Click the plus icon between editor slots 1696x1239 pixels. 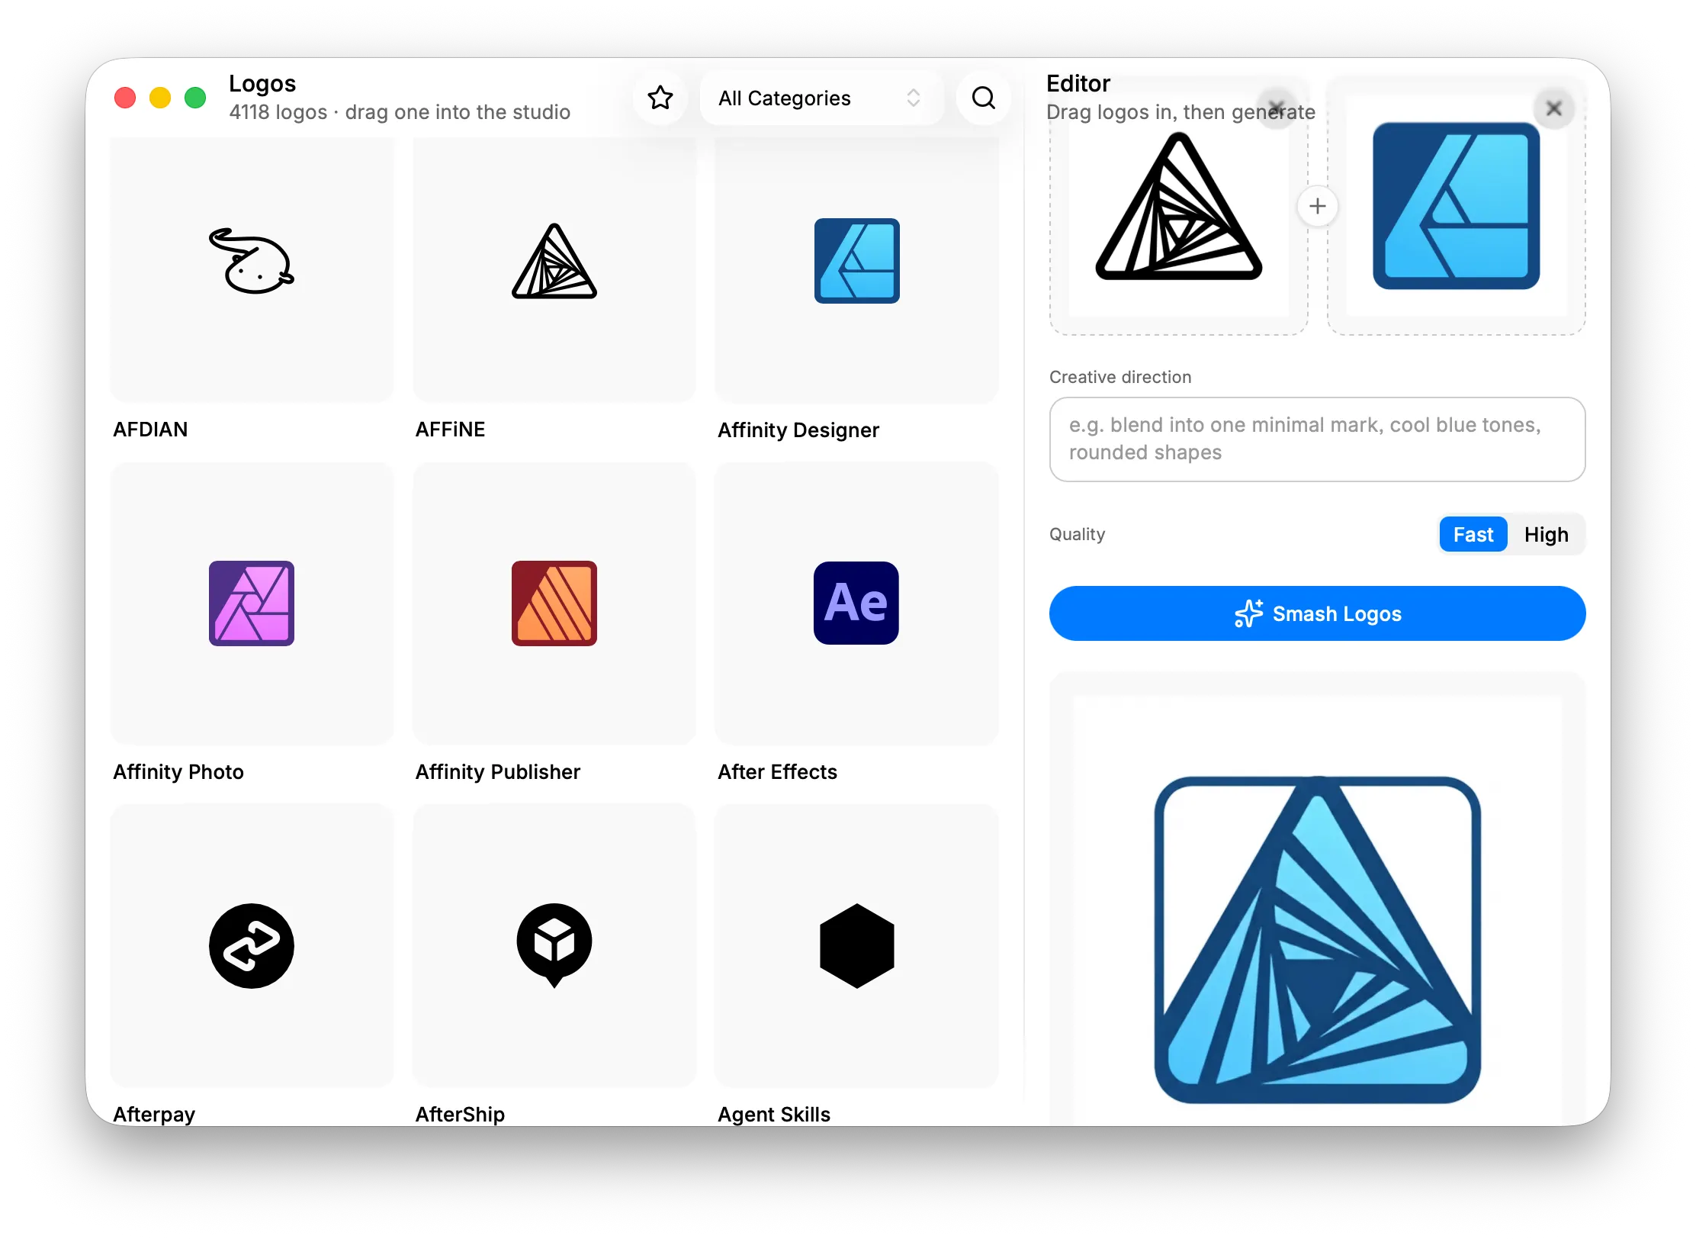click(1318, 206)
